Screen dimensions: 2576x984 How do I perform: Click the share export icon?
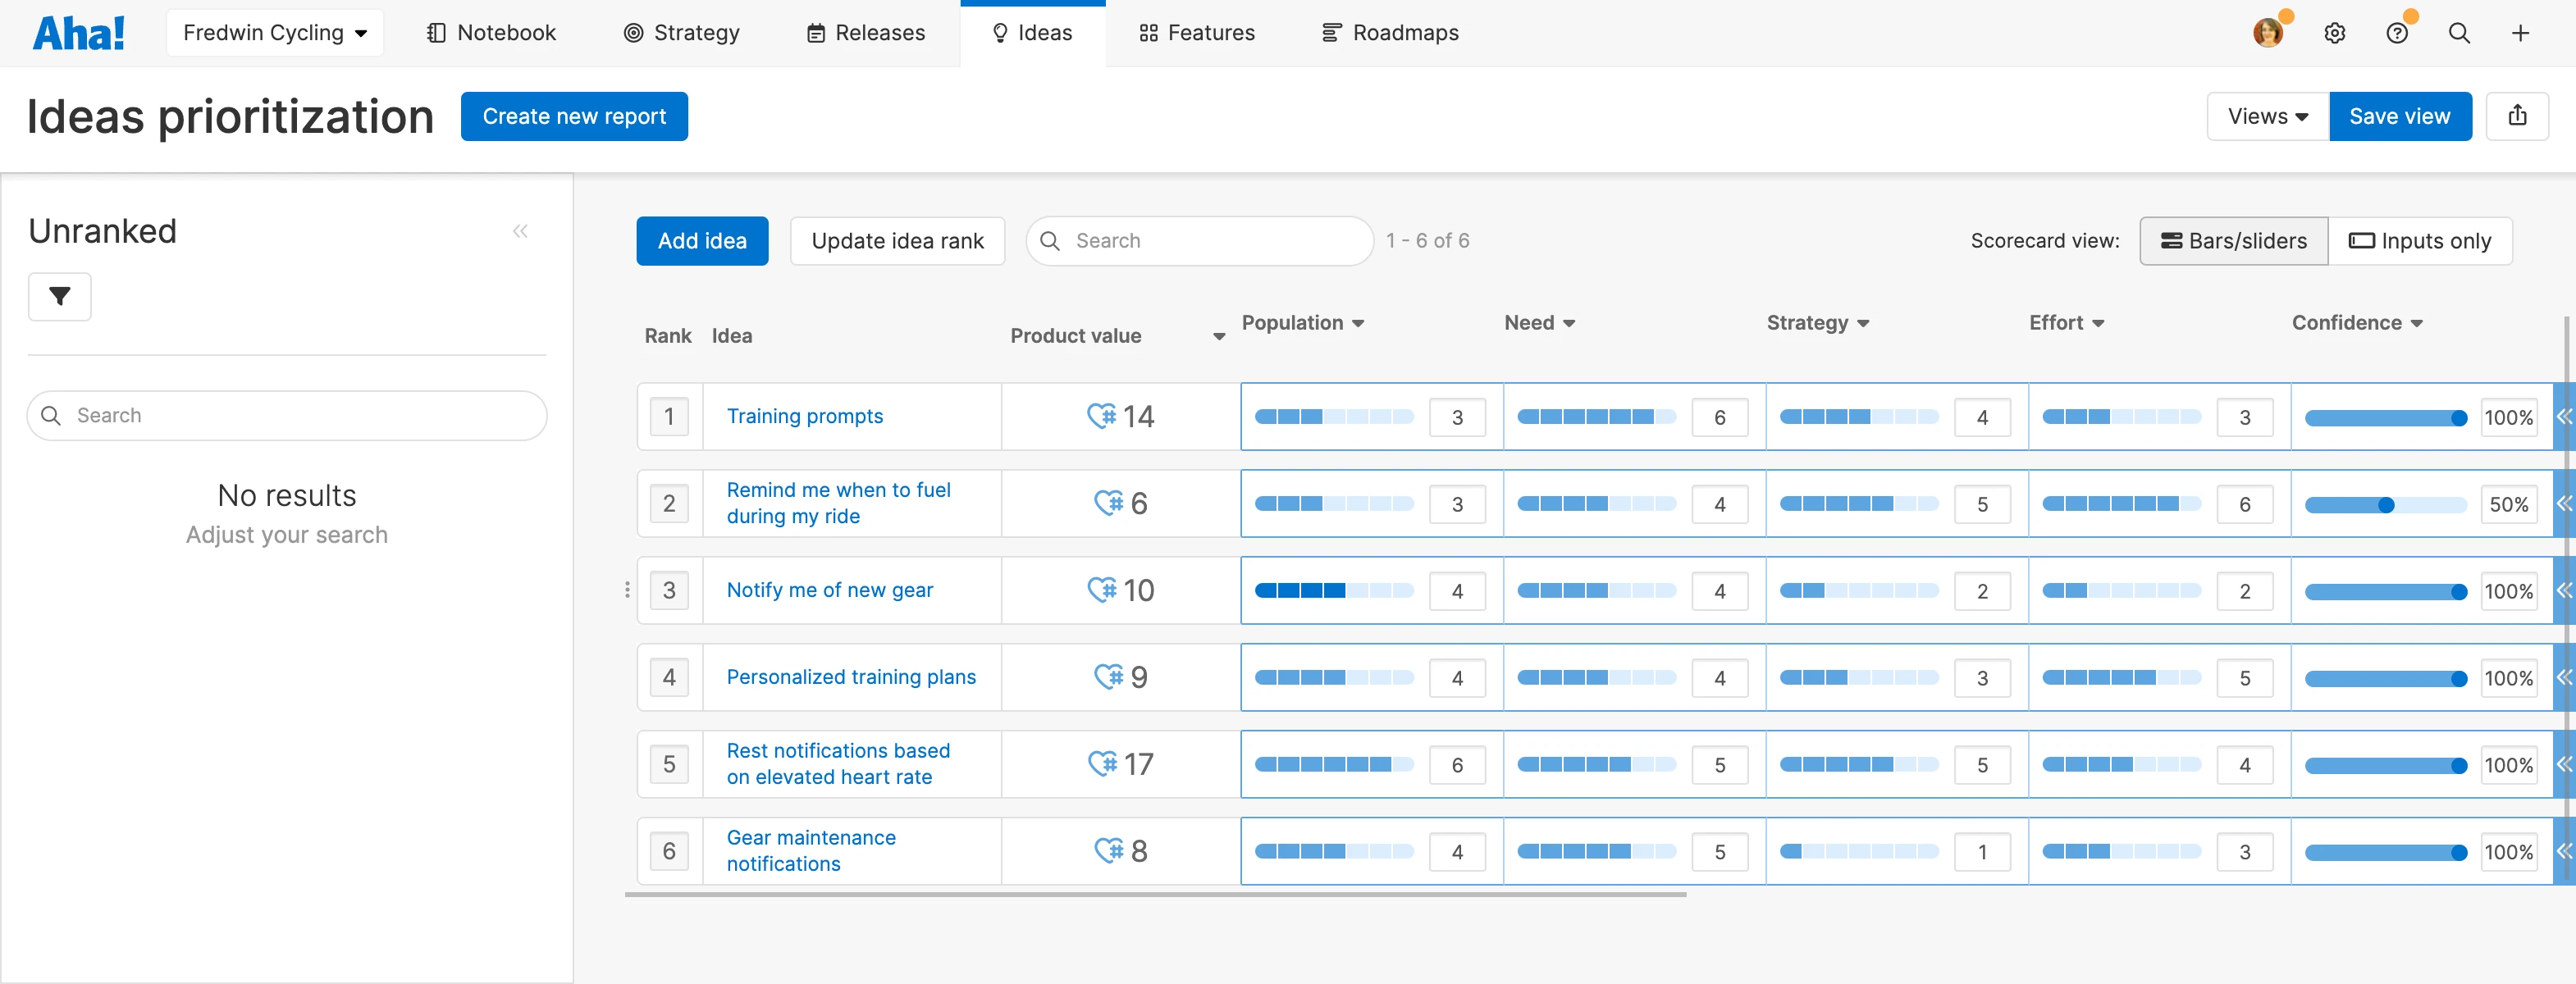[2517, 116]
